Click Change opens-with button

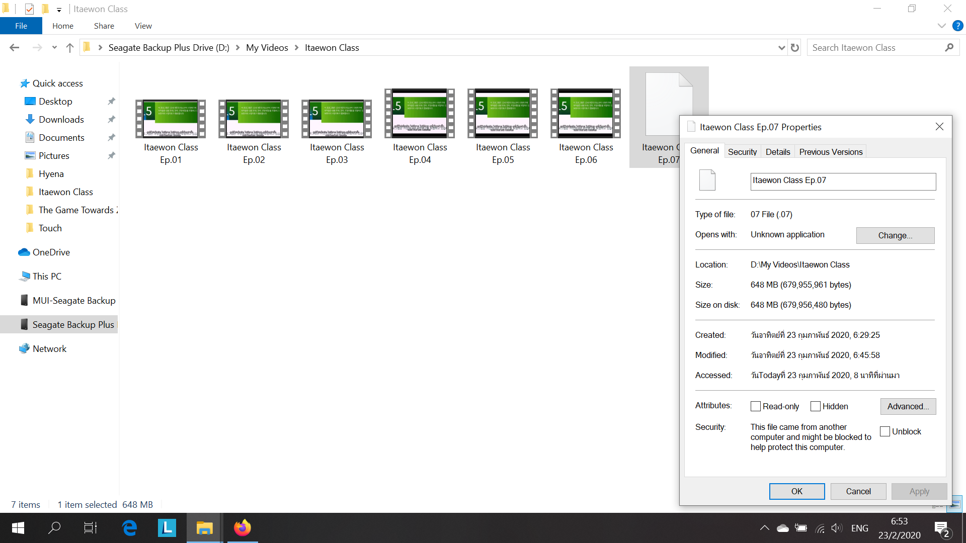click(896, 235)
